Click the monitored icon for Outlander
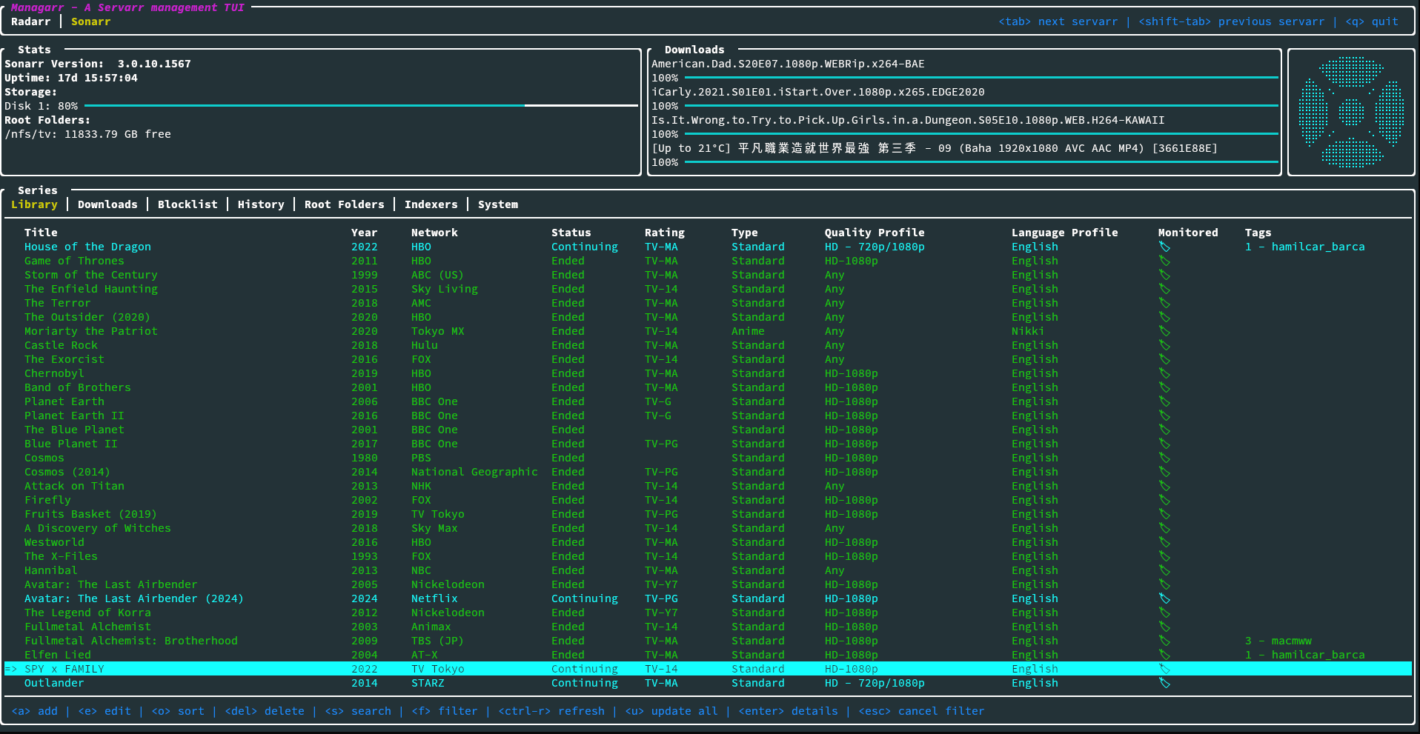 click(1164, 683)
